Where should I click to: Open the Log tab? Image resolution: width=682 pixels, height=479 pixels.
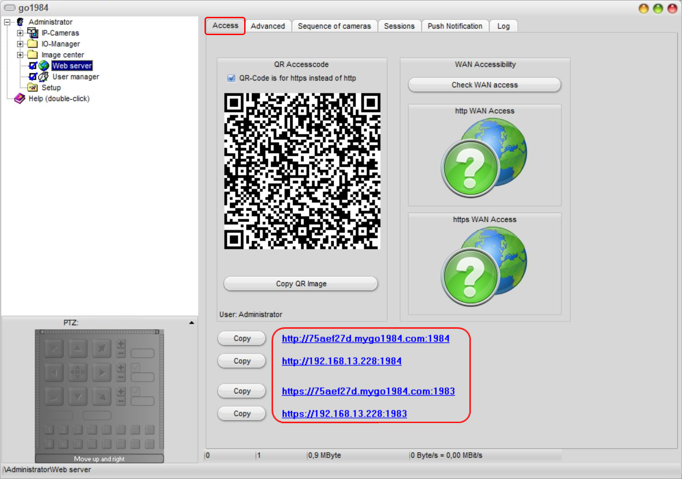tap(503, 26)
